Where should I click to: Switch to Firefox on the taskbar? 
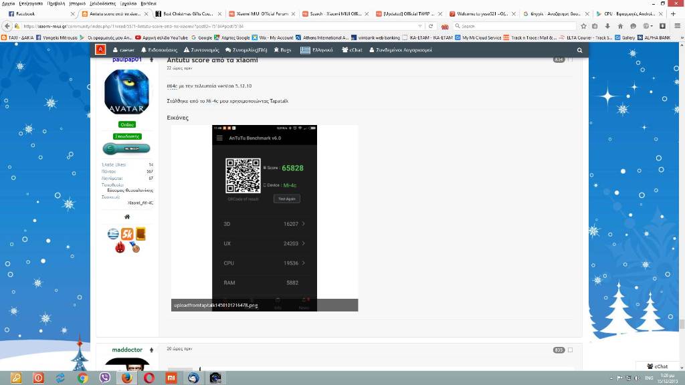pyautogui.click(x=126, y=378)
